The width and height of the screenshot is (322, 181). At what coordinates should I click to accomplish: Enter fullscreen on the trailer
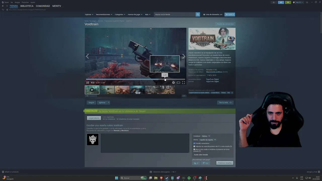[183, 82]
